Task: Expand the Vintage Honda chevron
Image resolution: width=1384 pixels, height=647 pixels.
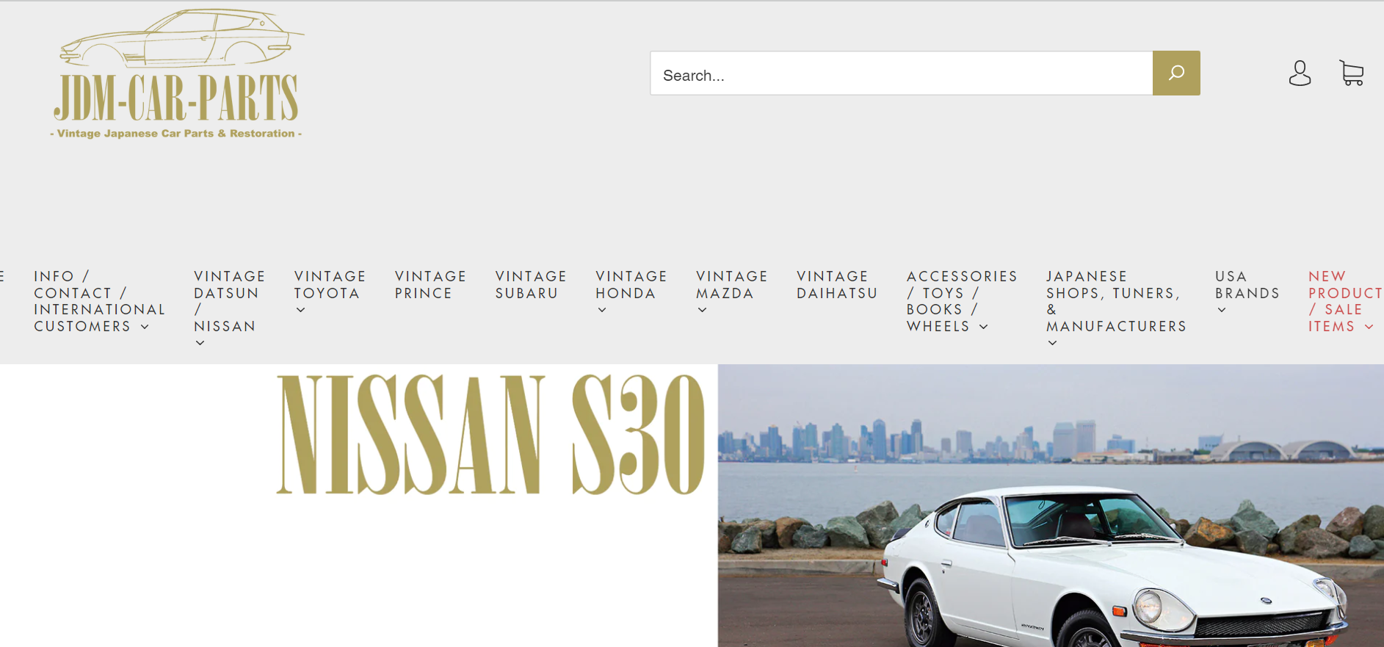Action: tap(602, 310)
